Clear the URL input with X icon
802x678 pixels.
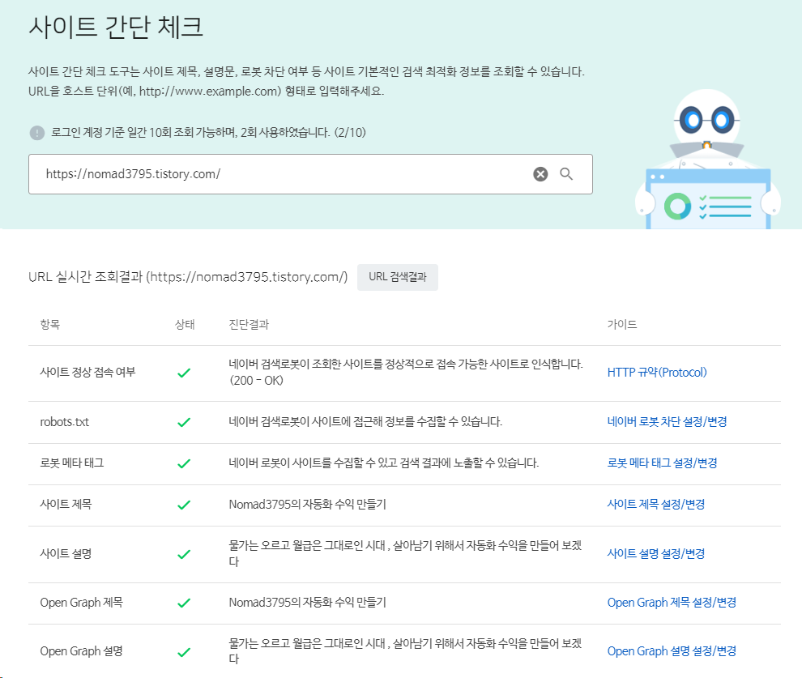pyautogui.click(x=540, y=174)
